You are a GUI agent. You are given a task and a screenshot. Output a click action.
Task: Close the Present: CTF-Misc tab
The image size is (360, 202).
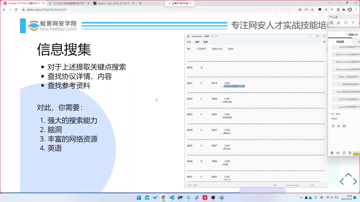pos(43,3)
